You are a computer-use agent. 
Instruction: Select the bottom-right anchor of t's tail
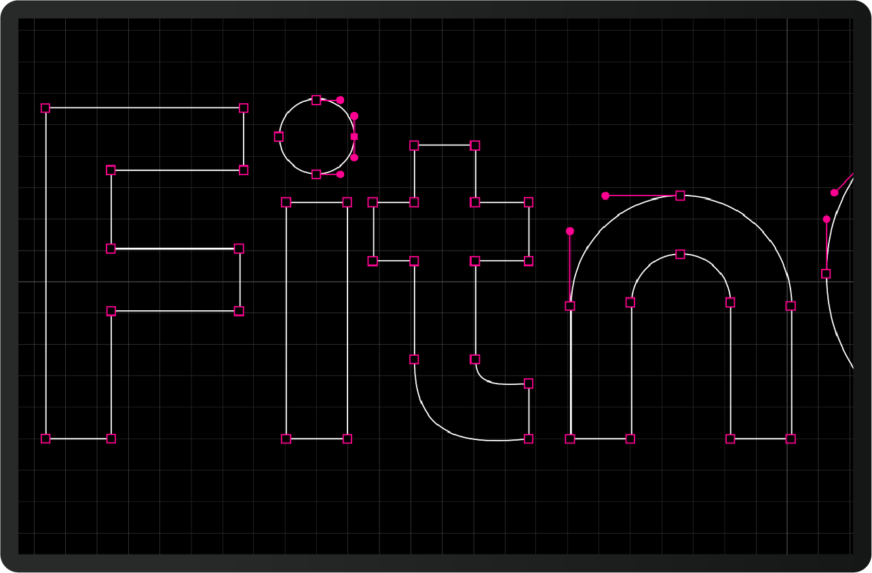[529, 439]
